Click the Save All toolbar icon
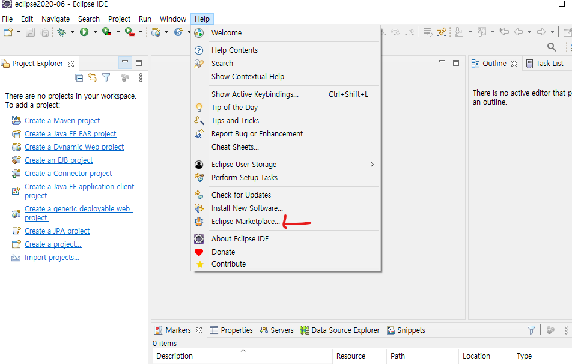Image resolution: width=572 pixels, height=364 pixels. pos(44,32)
